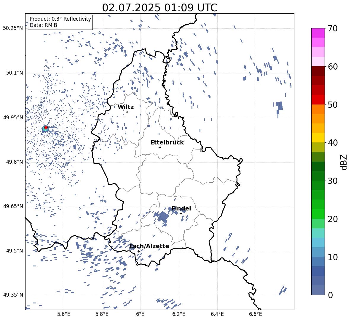Click the longitude label 6.4°E
The width and height of the screenshot is (351, 320).
[x=217, y=314]
